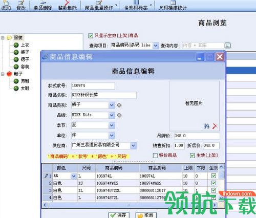The height and width of the screenshot is (218, 256).
Task: Open the 品牌 dropdown arrow
Action: click(x=112, y=115)
